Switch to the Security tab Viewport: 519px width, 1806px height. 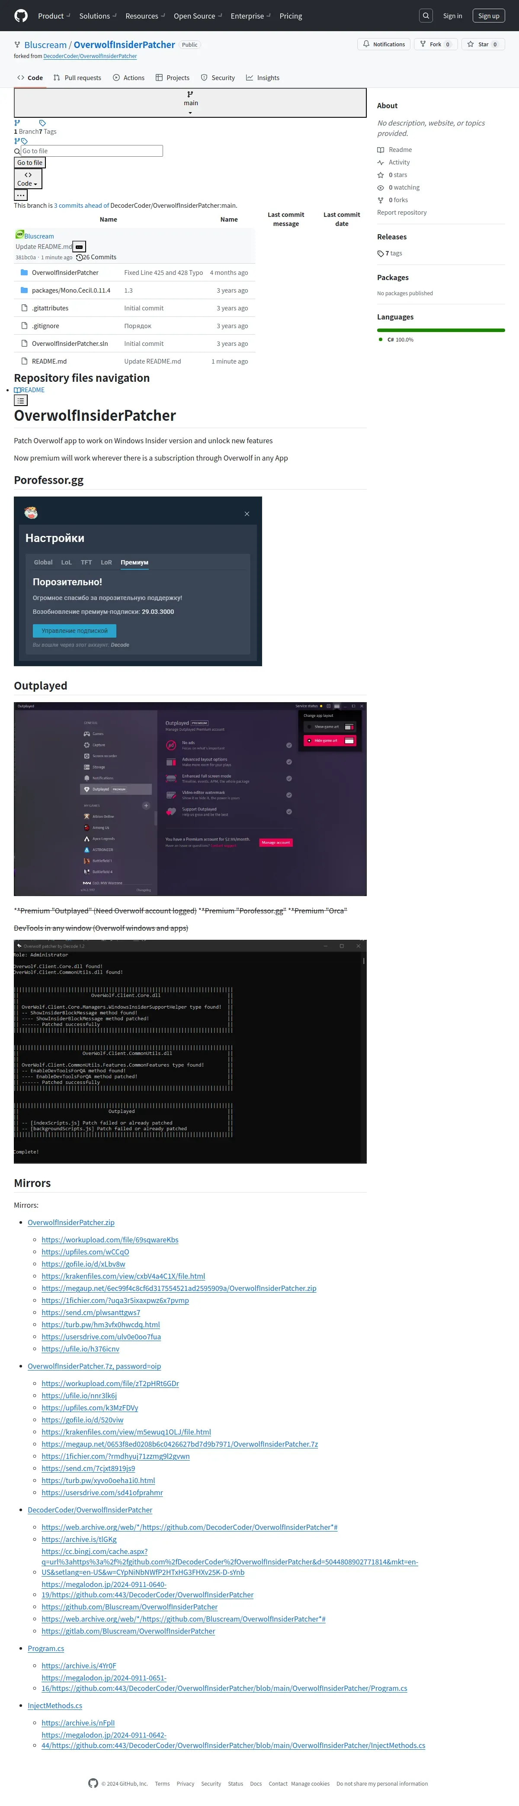218,78
